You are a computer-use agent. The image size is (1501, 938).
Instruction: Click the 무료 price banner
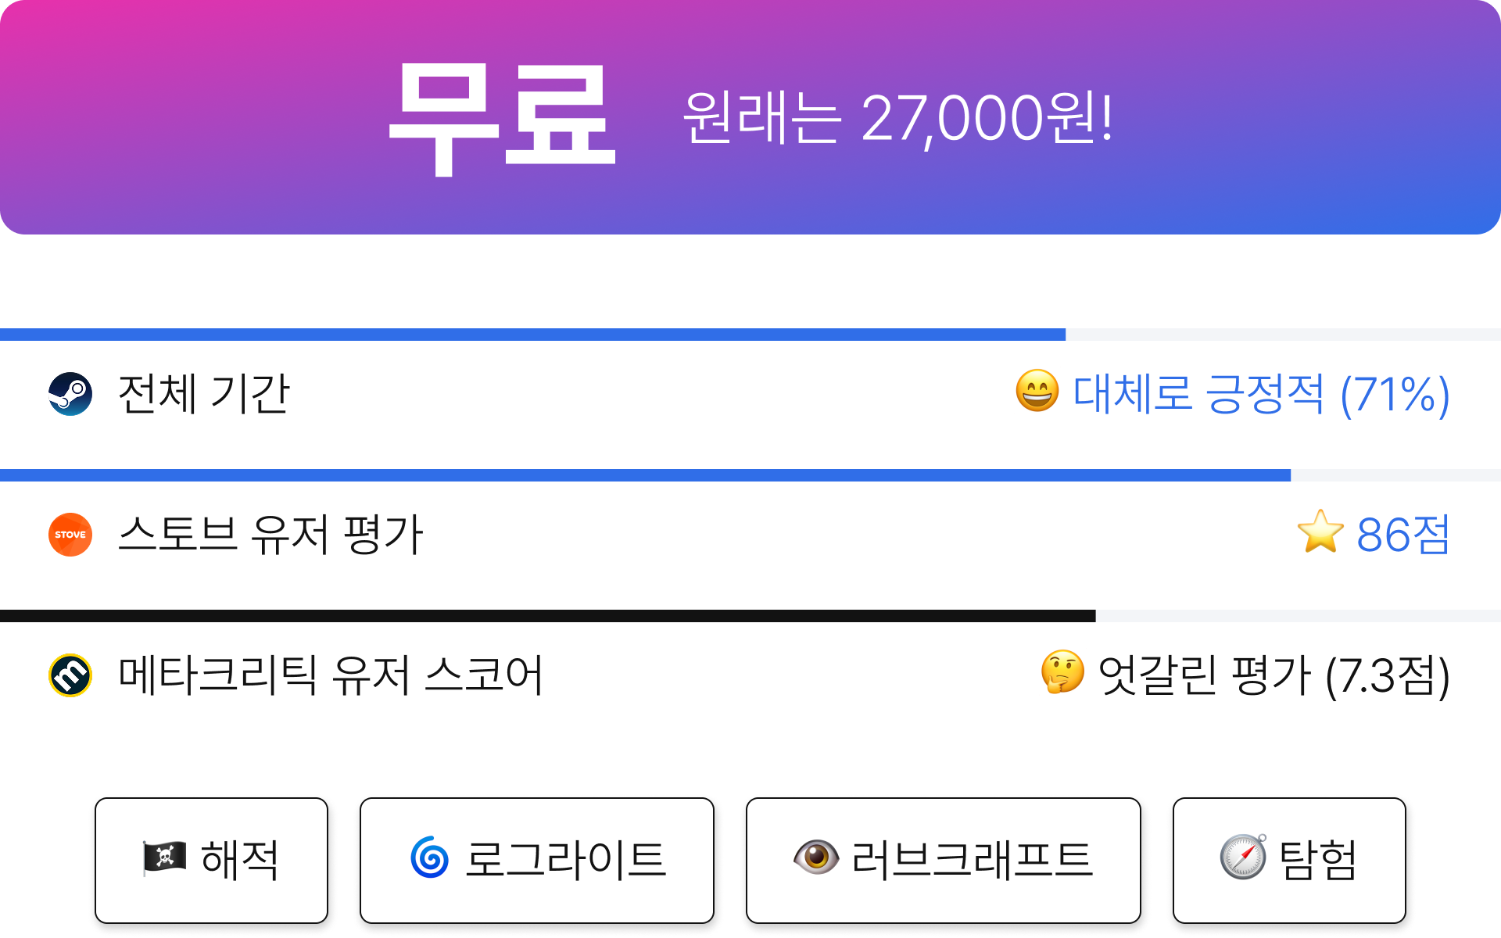pyautogui.click(x=750, y=117)
